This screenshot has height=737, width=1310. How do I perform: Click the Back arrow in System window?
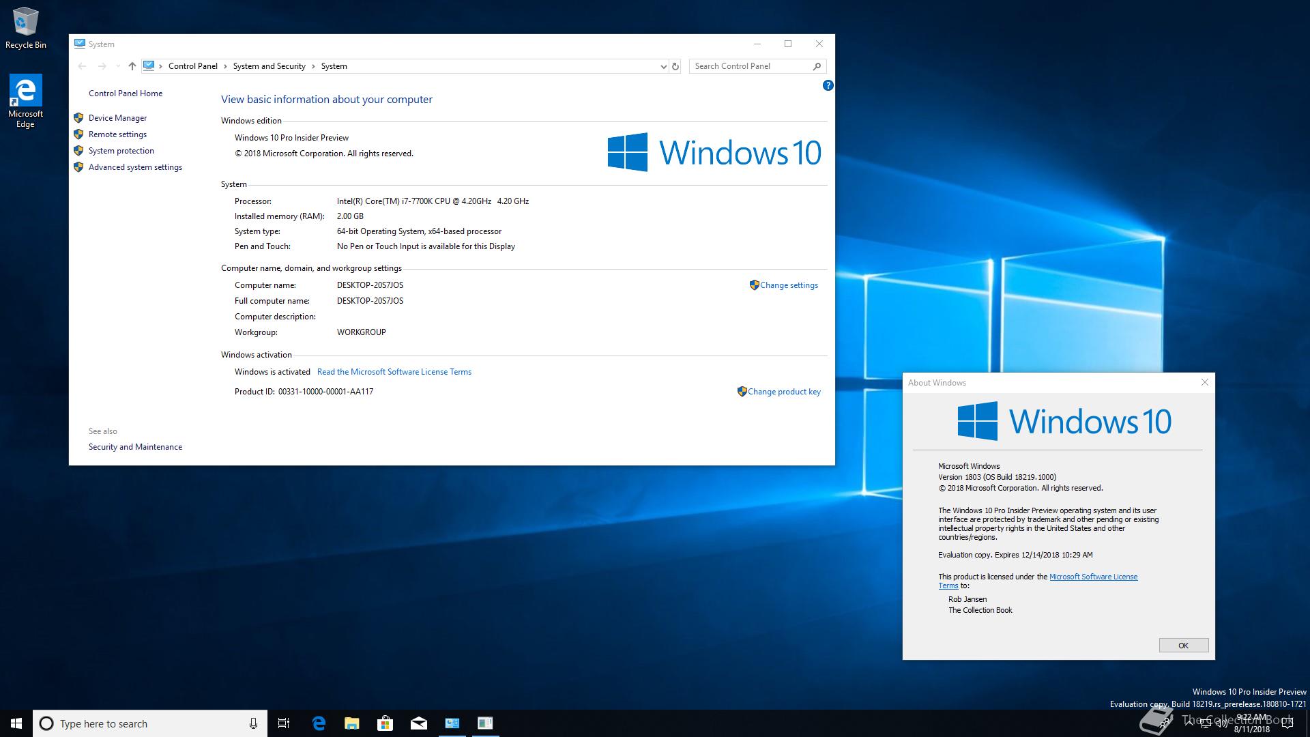(x=83, y=66)
